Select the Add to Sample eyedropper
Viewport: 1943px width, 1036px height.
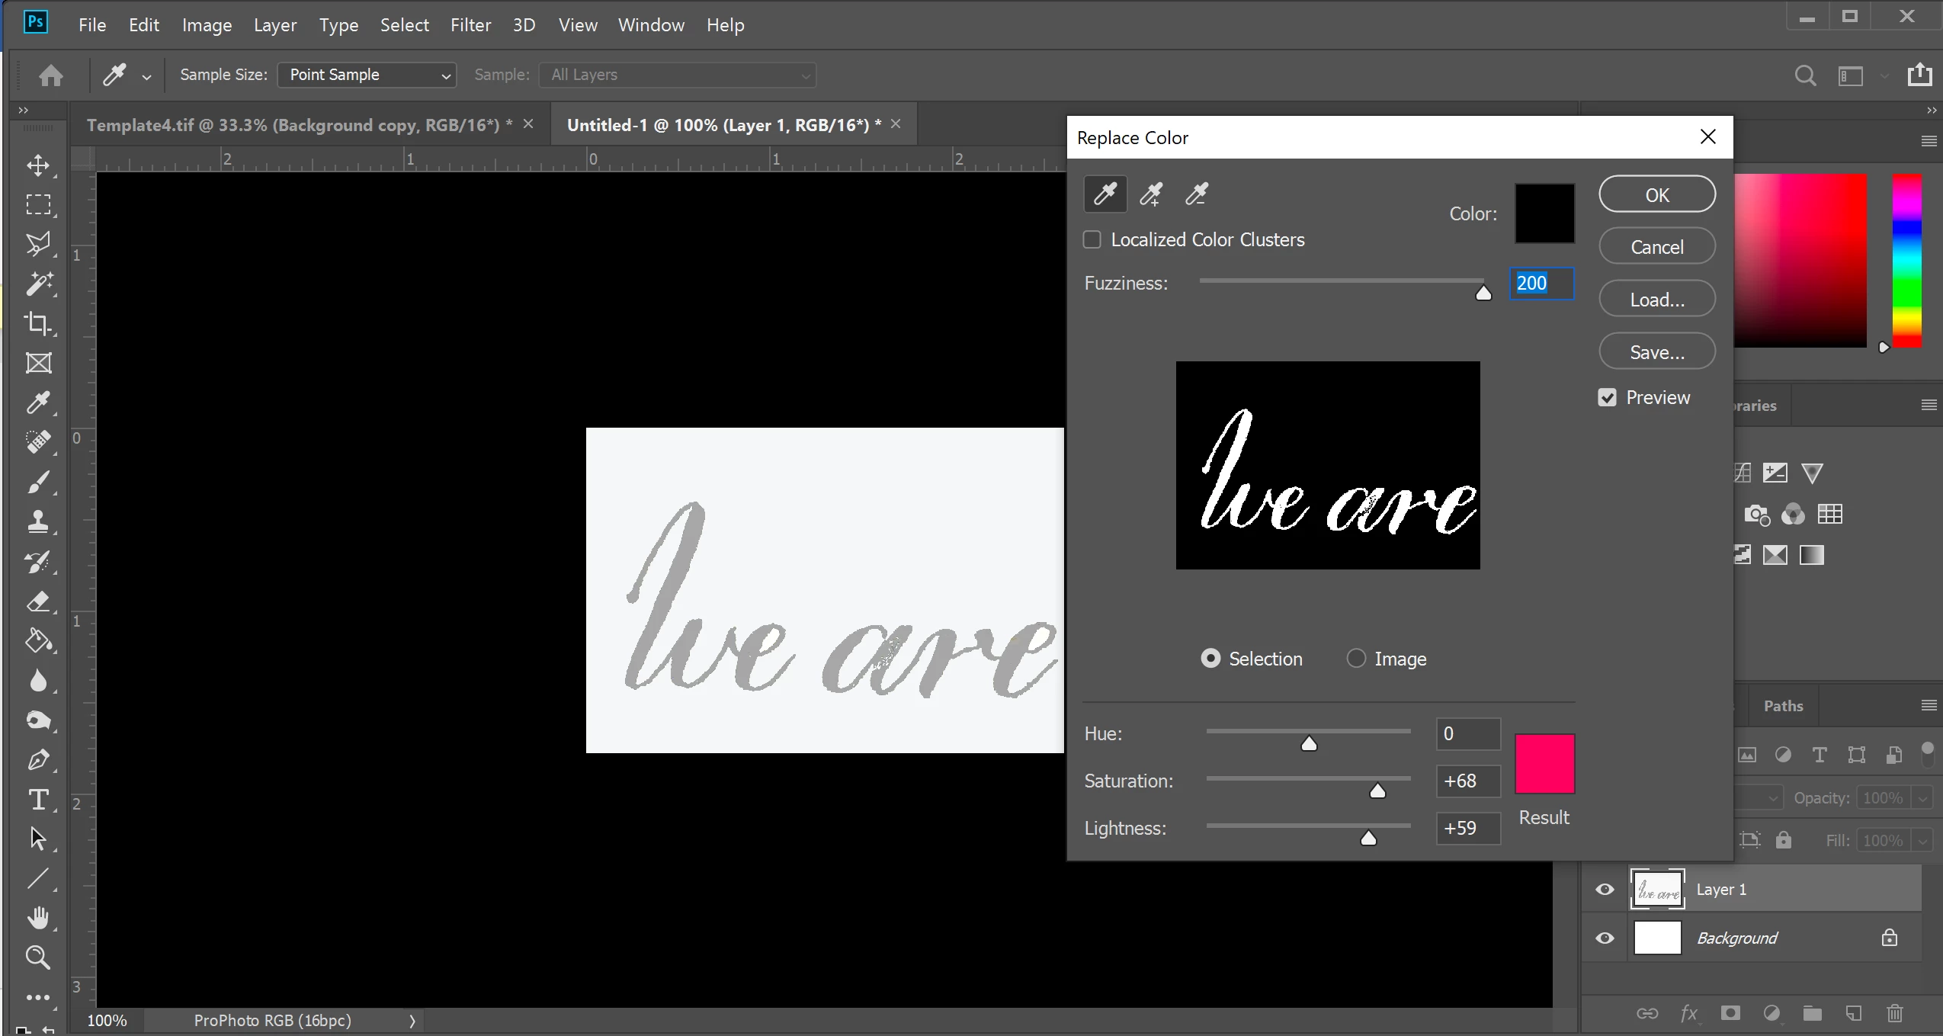tap(1151, 194)
